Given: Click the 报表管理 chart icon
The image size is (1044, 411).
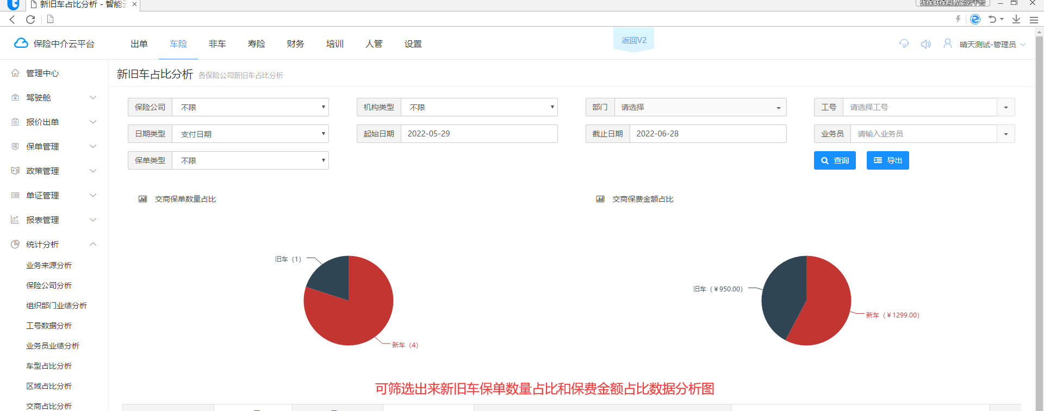Looking at the screenshot, I should [x=15, y=220].
